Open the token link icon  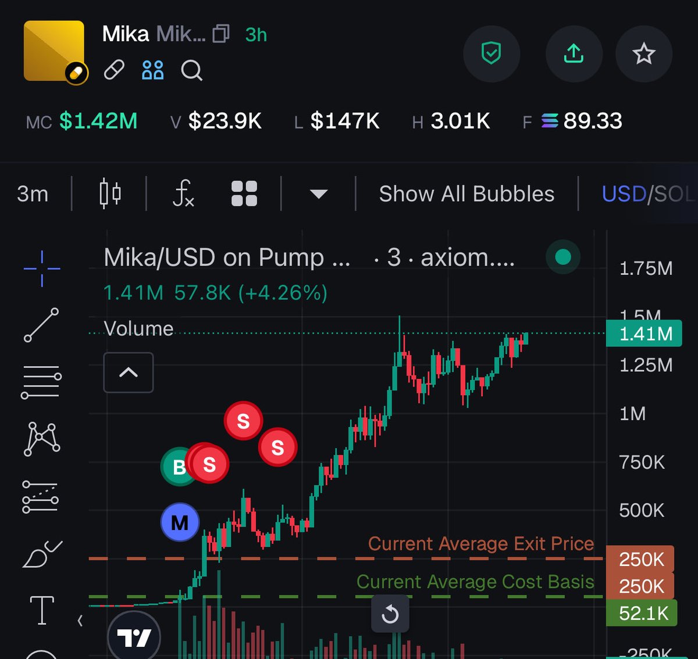pyautogui.click(x=114, y=71)
